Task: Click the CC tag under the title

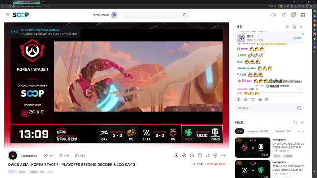Action: (42, 172)
